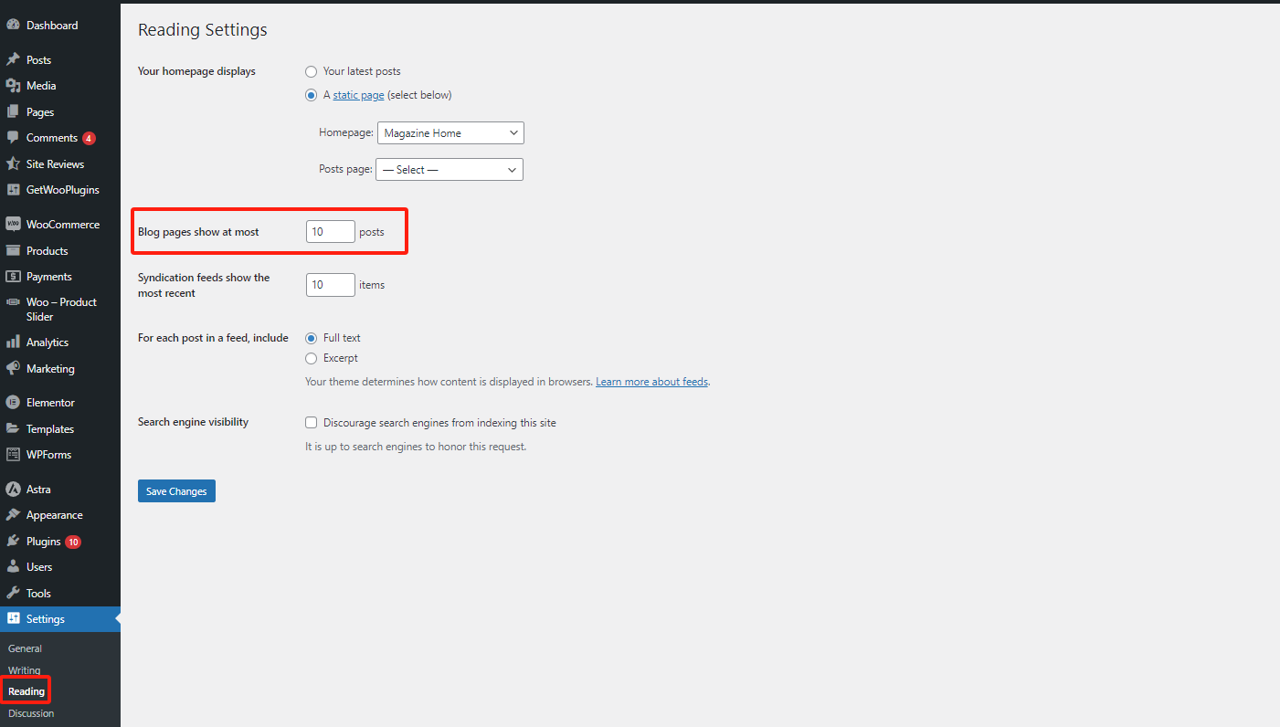Click the Marketing megaphone icon
Viewport: 1280px width, 727px height.
[x=14, y=368]
